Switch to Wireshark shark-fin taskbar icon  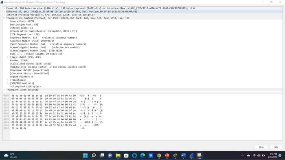192,156
